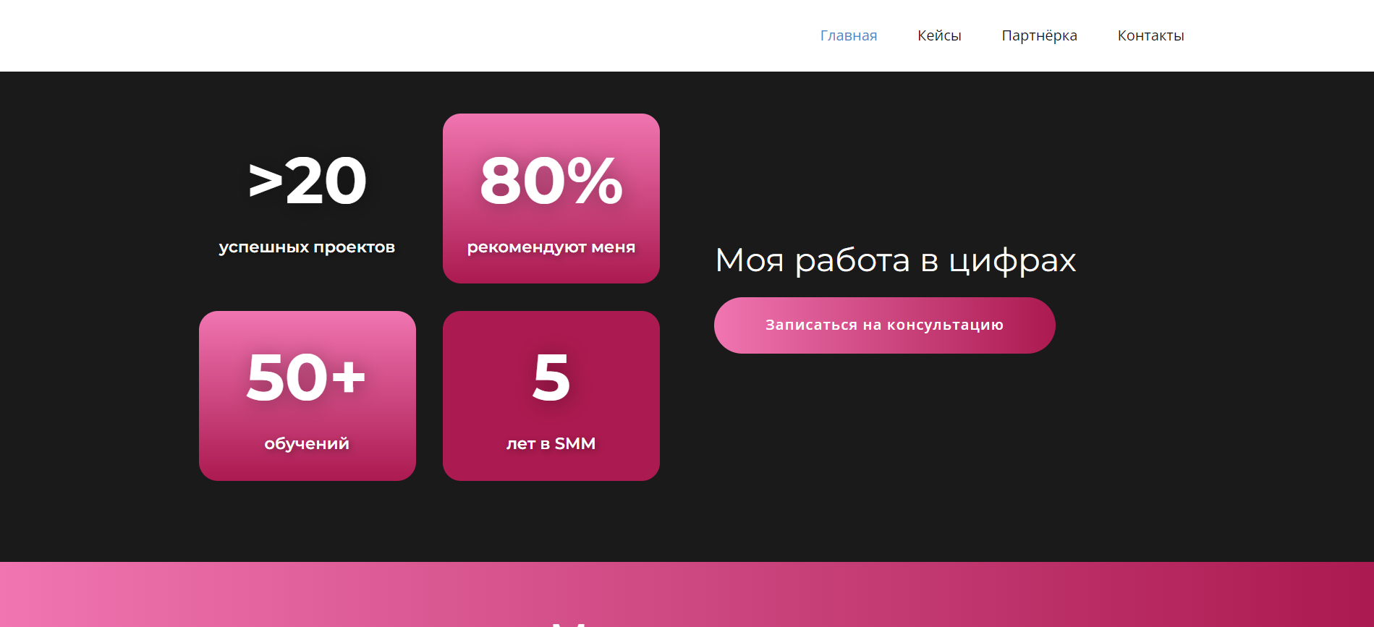Navigate to Контакты
Image resolution: width=1374 pixels, height=627 pixels.
[x=1150, y=35]
